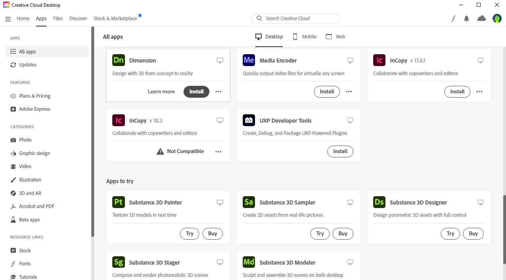The image size is (506, 280).
Task: Click the Substance 3D Designer icon
Action: [379, 202]
